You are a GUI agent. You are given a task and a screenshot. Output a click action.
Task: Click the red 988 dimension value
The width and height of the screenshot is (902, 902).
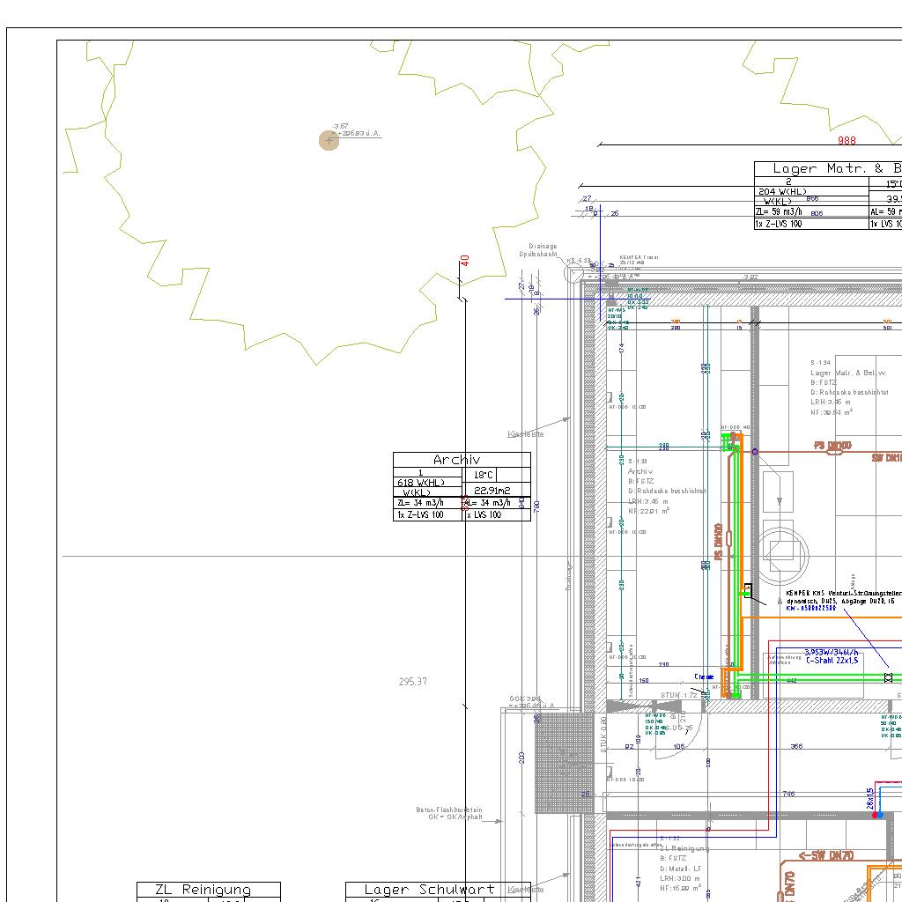847,140
